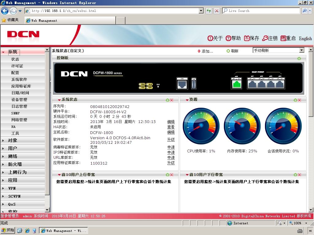
Task: Expand the 防火墙 sidebar menu
Action: click(x=23, y=164)
